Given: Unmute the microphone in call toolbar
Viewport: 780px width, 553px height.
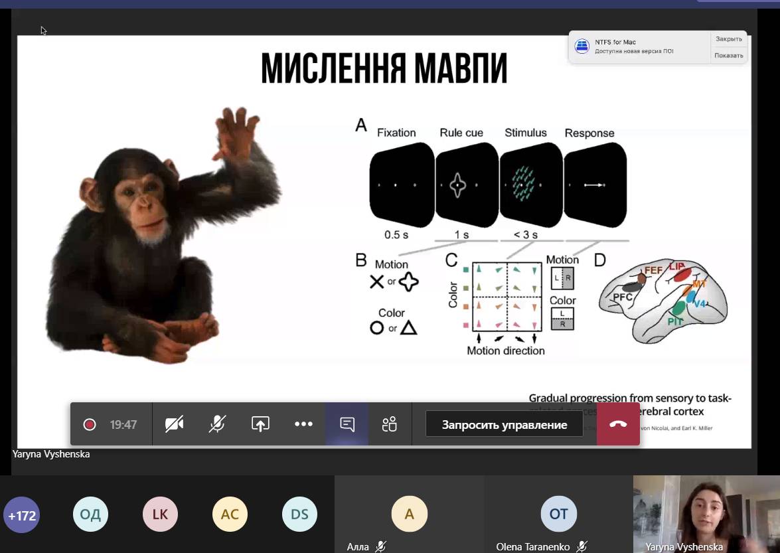Looking at the screenshot, I should [217, 424].
